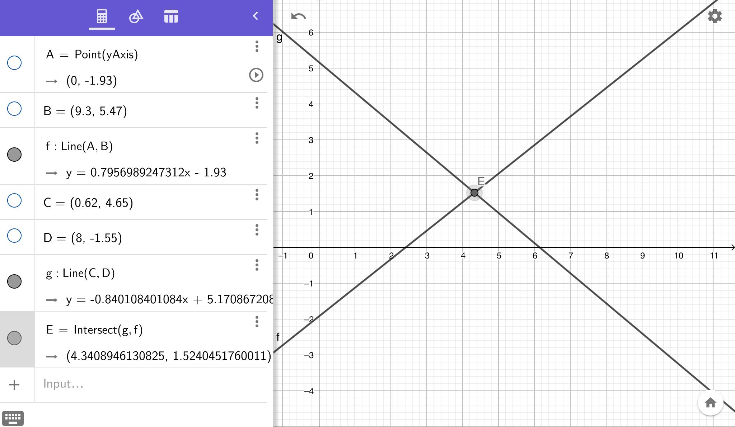Open the three-dot menu for D

click(x=257, y=229)
